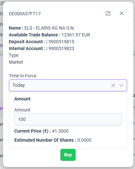Click the Time in Force label

point(22,76)
